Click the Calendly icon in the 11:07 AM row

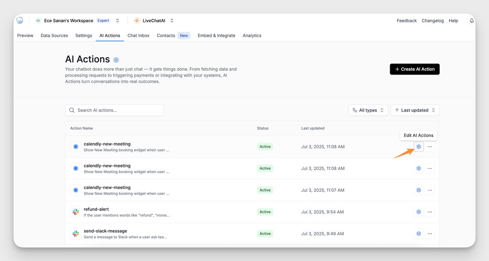point(76,190)
